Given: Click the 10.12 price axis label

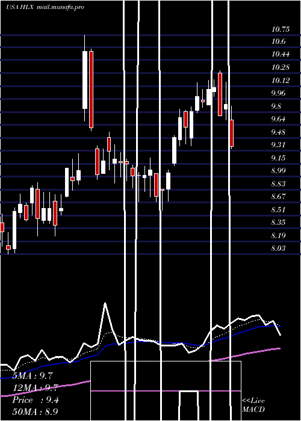Looking at the screenshot, I should tap(281, 80).
